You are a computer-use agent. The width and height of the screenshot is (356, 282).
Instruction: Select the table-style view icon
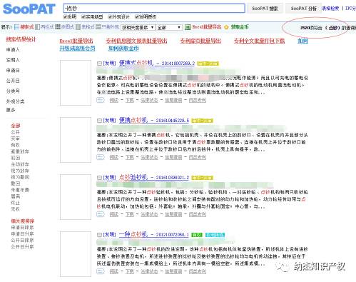click(x=78, y=27)
